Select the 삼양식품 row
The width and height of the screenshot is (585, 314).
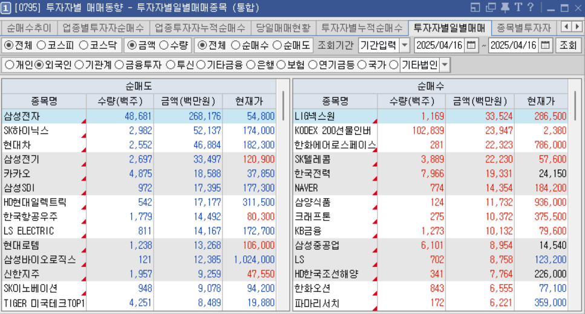(431, 202)
